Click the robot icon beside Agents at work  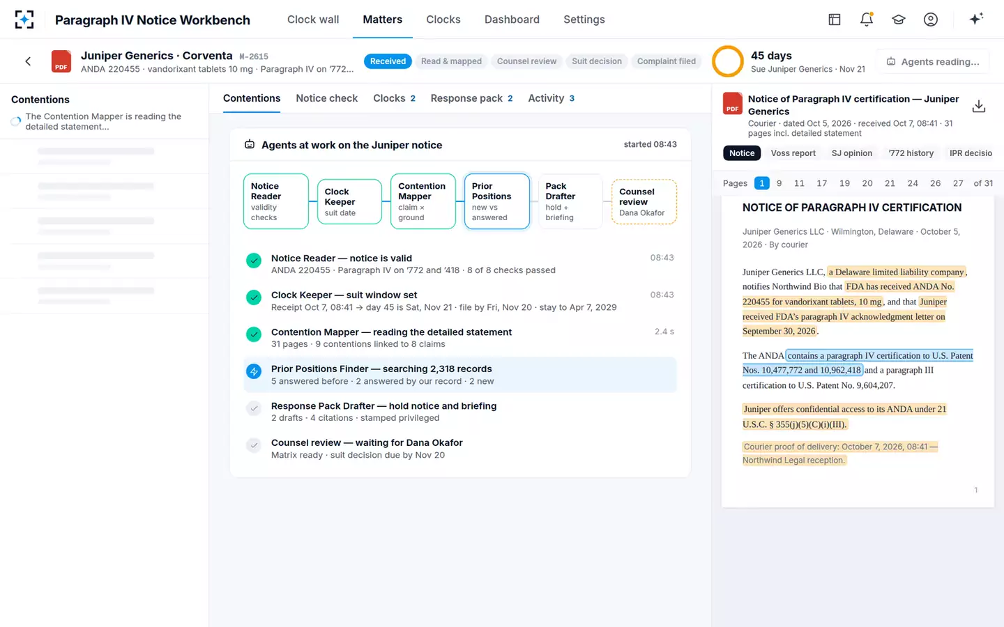coord(250,145)
